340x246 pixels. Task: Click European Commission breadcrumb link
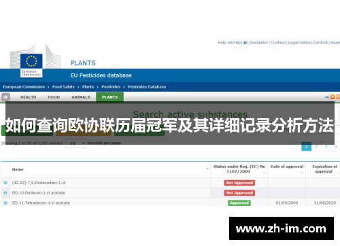(x=24, y=87)
